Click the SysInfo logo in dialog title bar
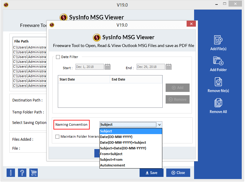Viewport: 245px width, 182px height. pyautogui.click(x=52, y=25)
